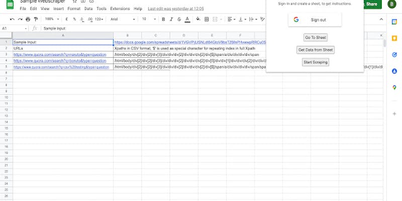Open the Arial font family dropdown
402x201 pixels.
[x=123, y=19]
